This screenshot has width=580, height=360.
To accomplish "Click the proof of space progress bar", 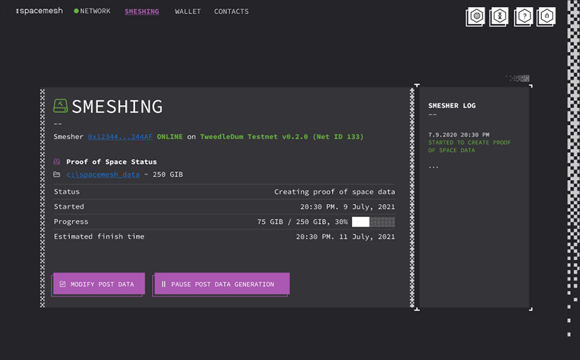I will 373,222.
